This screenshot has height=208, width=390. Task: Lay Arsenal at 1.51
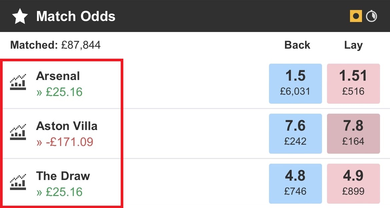(353, 83)
